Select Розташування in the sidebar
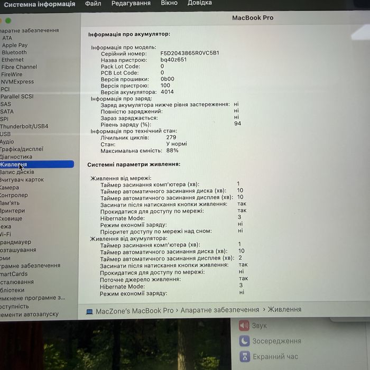The height and width of the screenshot is (370, 370). pyautogui.click(x=18, y=250)
